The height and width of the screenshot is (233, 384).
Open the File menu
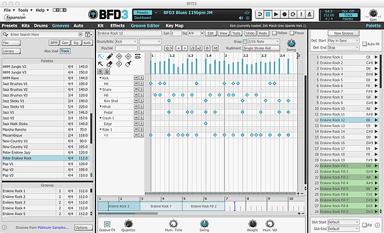pos(9,10)
